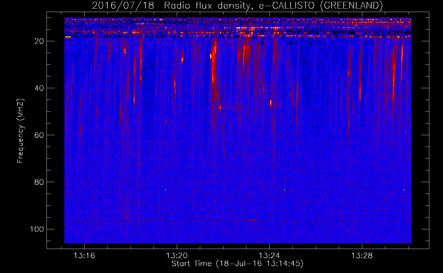Screen dimensions: 443x273
Task: Click the '80' frequency tick label
Action: coord(39,182)
